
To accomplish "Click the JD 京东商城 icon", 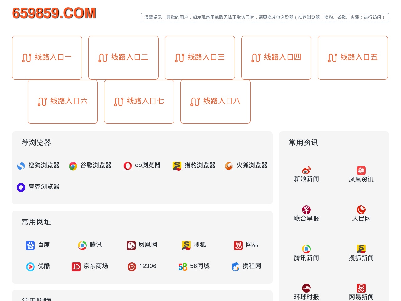I will click(76, 267).
